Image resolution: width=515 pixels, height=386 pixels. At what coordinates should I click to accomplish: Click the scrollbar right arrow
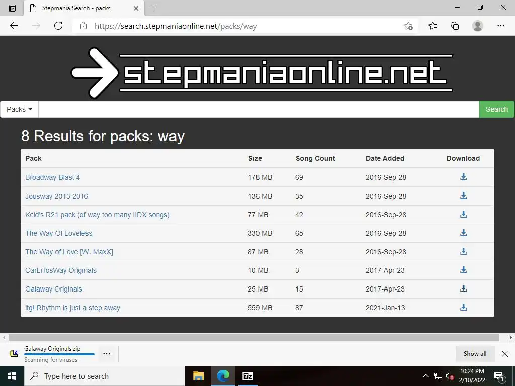511,337
